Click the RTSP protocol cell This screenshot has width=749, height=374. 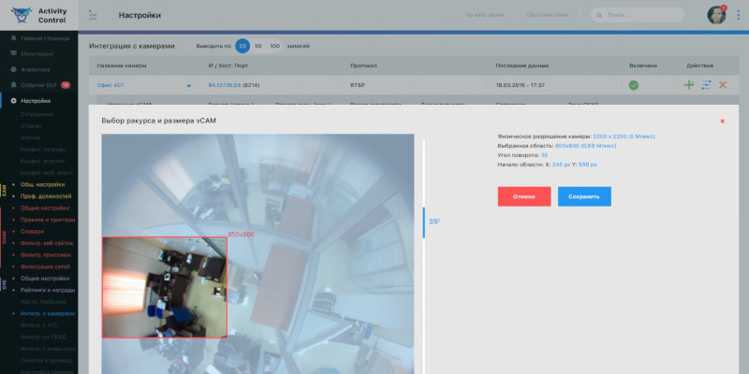click(x=358, y=85)
